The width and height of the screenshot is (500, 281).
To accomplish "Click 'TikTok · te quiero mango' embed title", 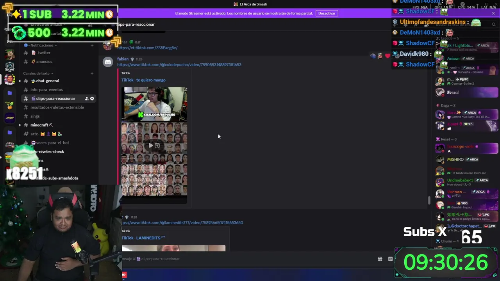I will pos(143,80).
